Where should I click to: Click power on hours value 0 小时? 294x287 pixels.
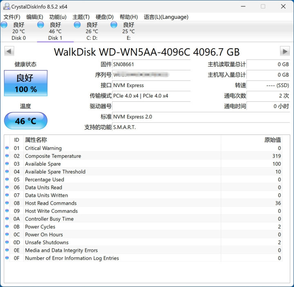[x=268, y=106]
